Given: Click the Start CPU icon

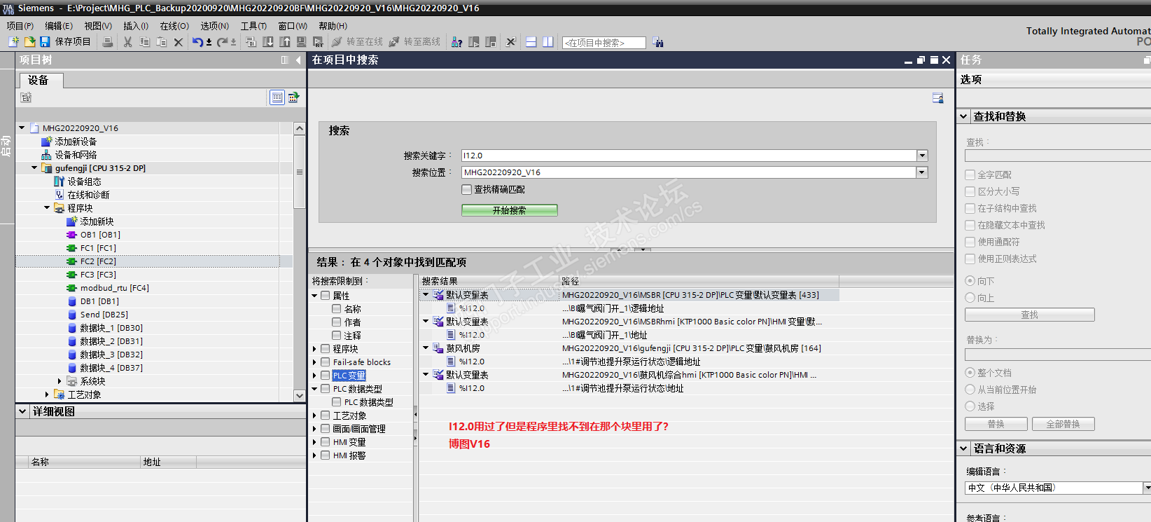Looking at the screenshot, I should 474,42.
